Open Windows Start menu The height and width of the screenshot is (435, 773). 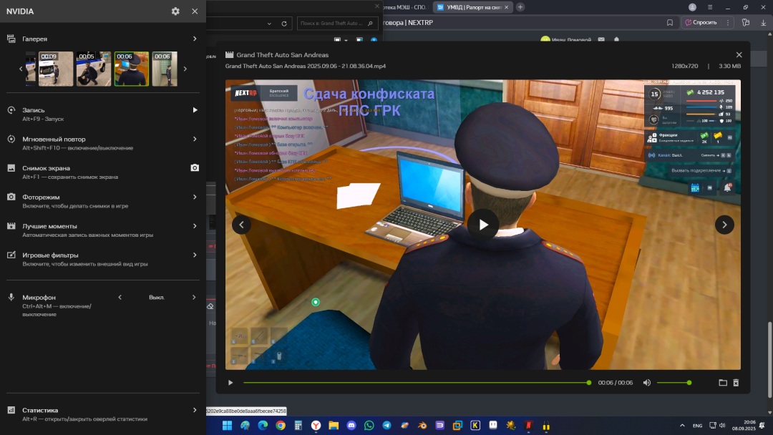(x=228, y=425)
